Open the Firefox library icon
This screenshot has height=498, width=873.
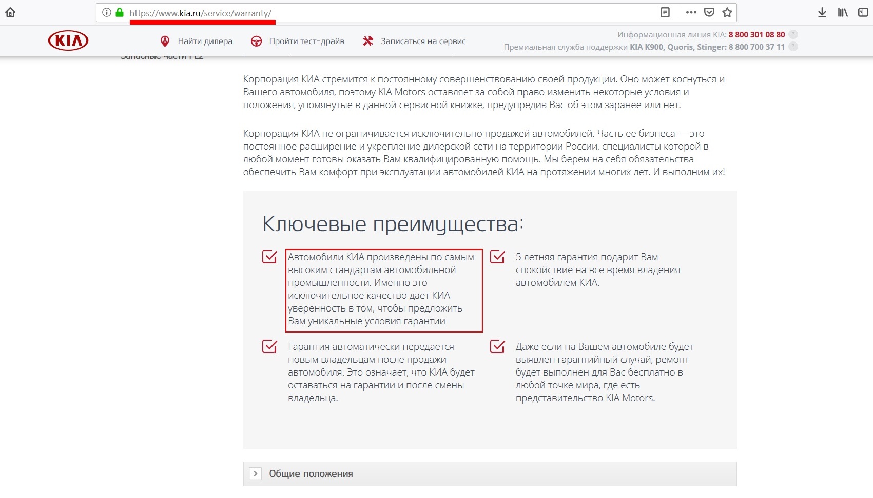(x=843, y=13)
